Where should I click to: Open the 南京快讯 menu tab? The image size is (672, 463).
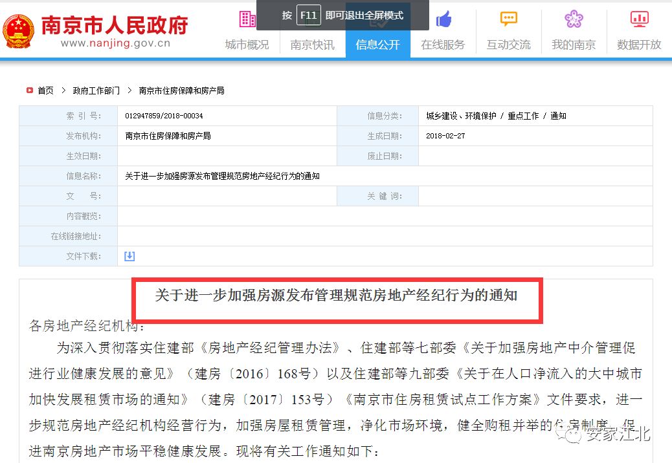point(313,45)
